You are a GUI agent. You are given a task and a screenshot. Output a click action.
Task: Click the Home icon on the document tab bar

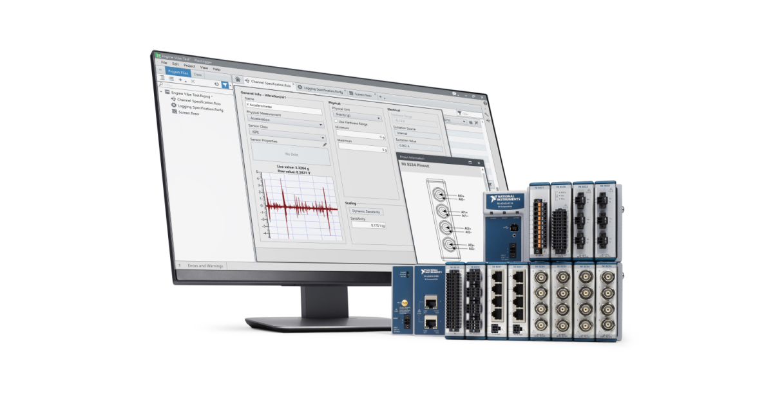click(238, 79)
